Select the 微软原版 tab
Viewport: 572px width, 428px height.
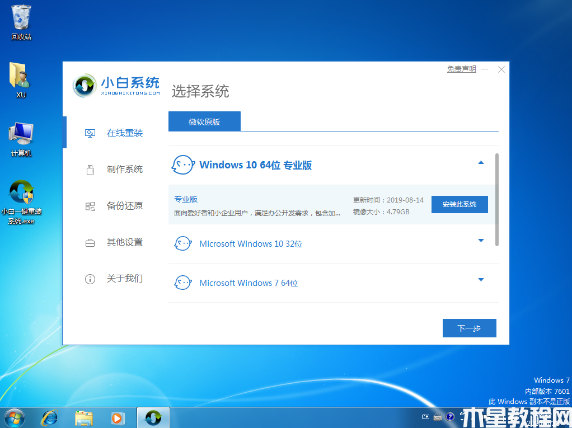pyautogui.click(x=204, y=121)
